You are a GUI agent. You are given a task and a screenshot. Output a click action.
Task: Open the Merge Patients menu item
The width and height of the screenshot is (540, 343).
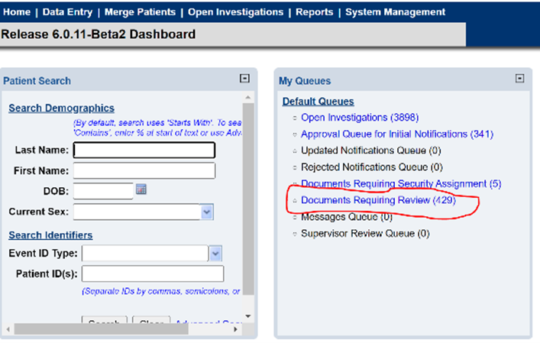140,12
